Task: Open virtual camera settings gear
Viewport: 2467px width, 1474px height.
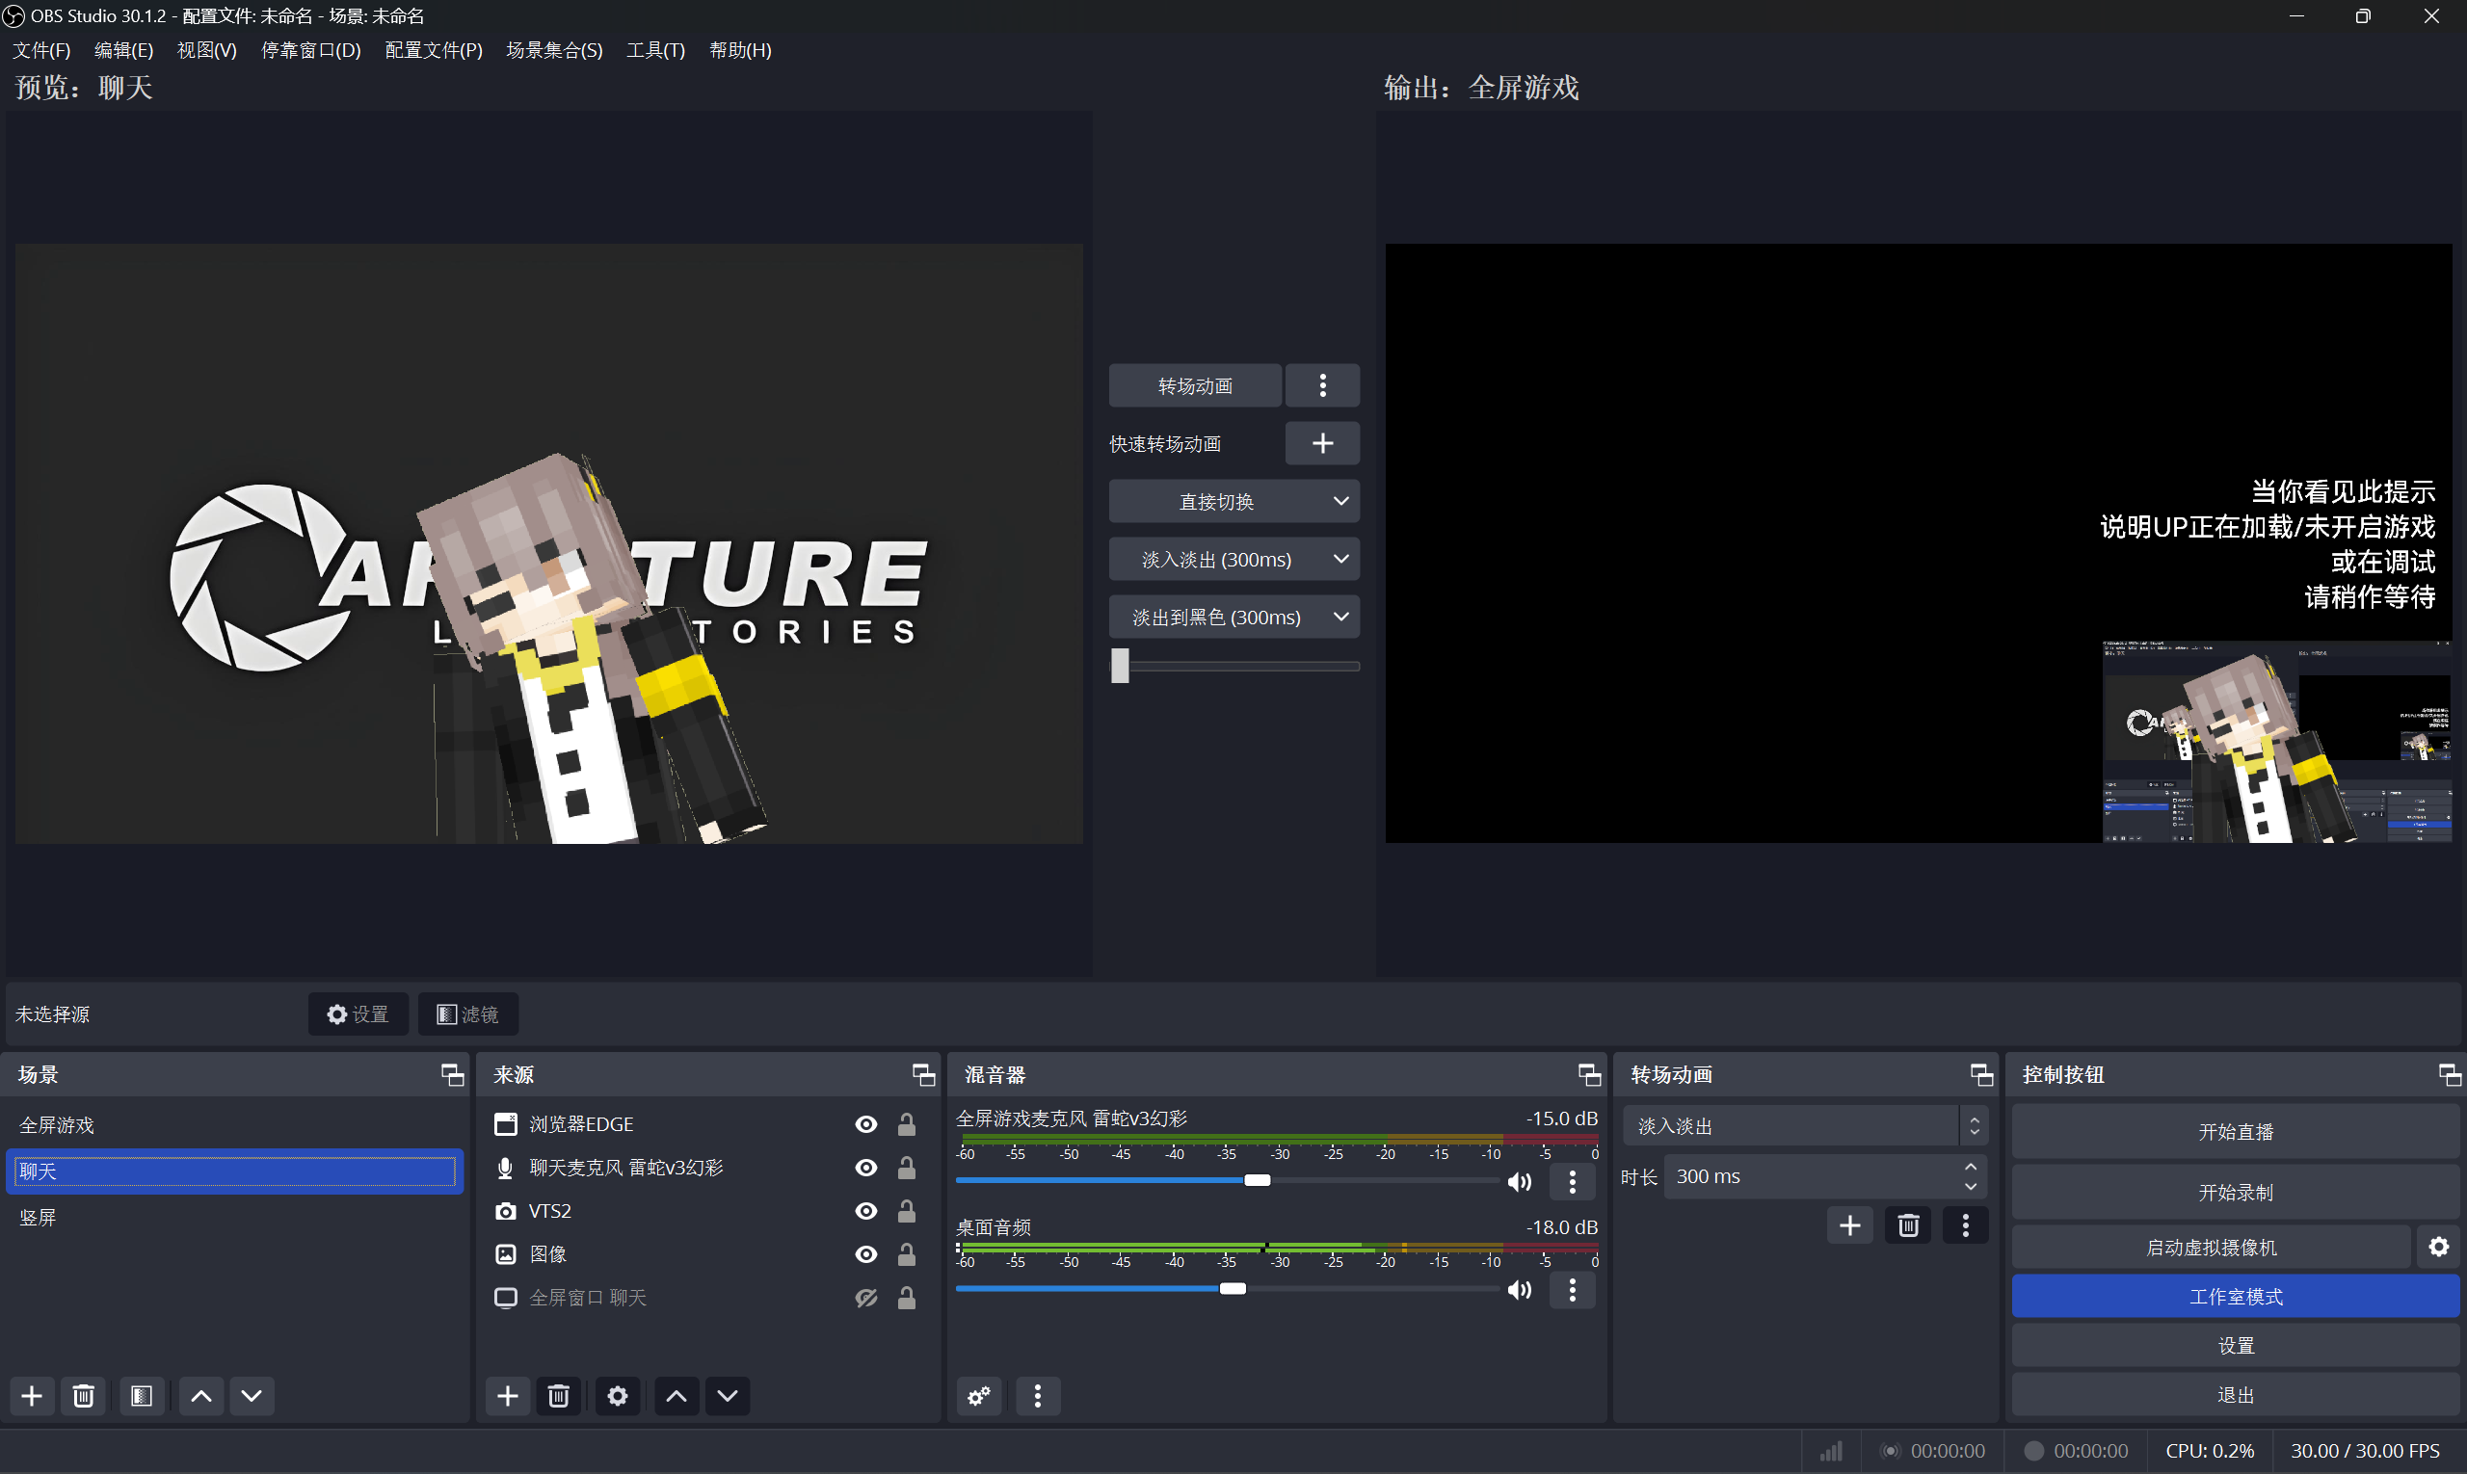Action: (x=2438, y=1247)
